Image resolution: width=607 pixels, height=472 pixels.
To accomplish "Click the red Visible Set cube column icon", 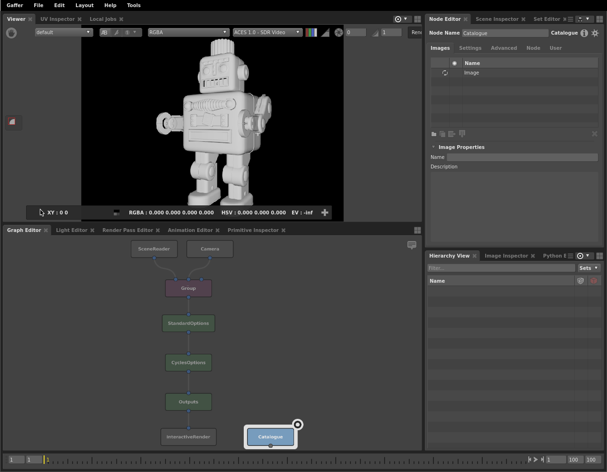I will 594,281.
